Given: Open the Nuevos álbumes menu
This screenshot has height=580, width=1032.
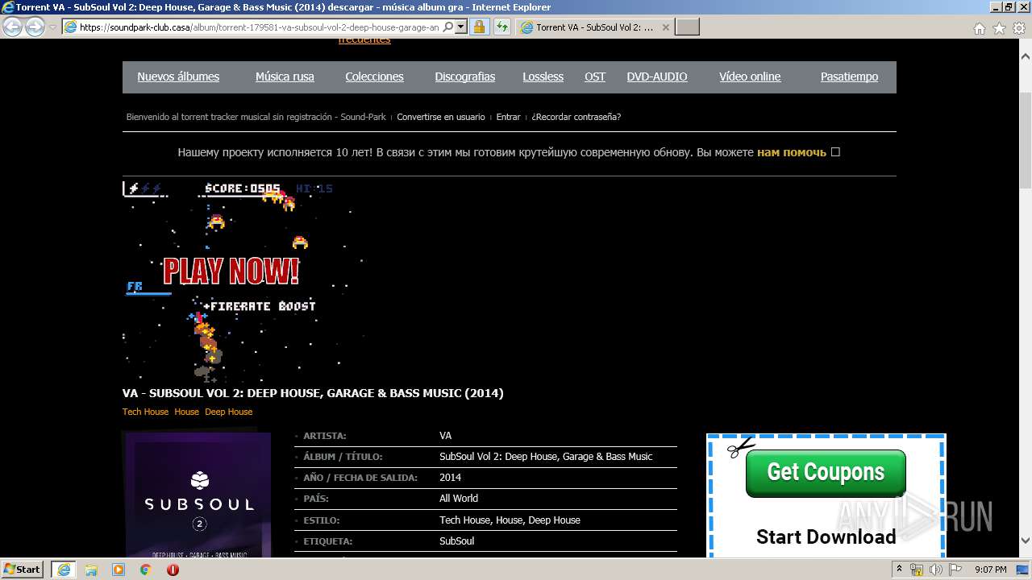Looking at the screenshot, I should 178,77.
